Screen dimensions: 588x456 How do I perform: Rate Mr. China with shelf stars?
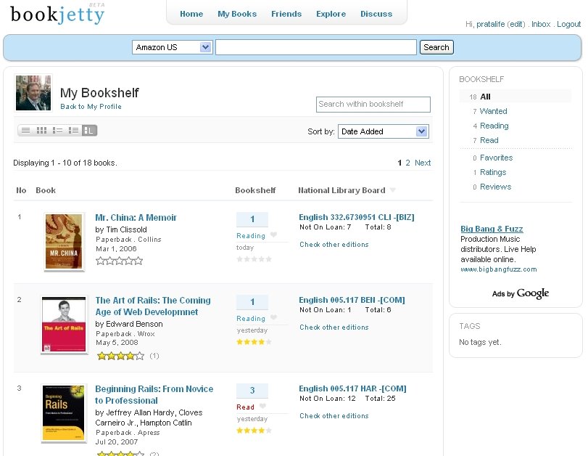(x=254, y=259)
